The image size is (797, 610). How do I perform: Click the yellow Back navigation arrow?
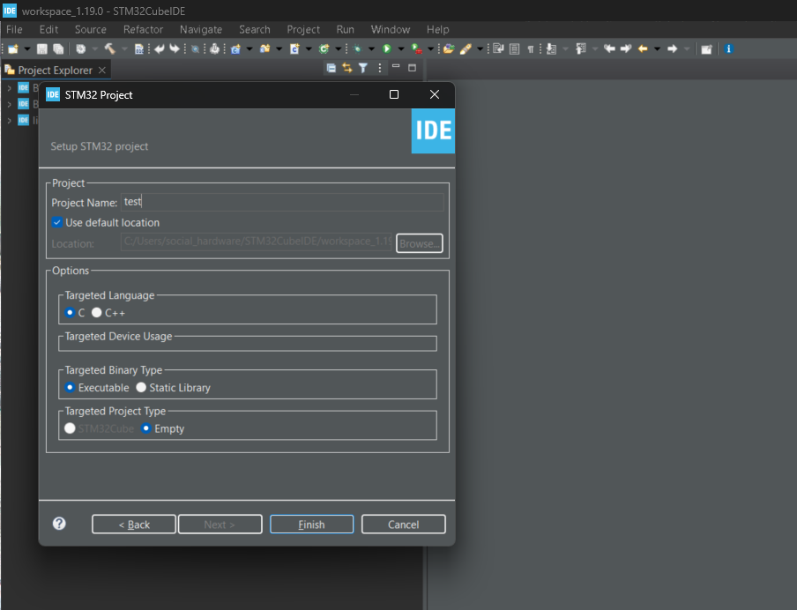pyautogui.click(x=643, y=48)
